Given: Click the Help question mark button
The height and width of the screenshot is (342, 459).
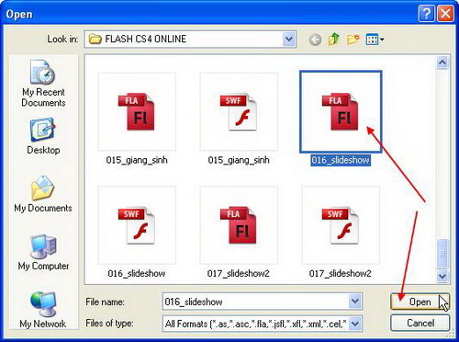Looking at the screenshot, I should coord(426,14).
